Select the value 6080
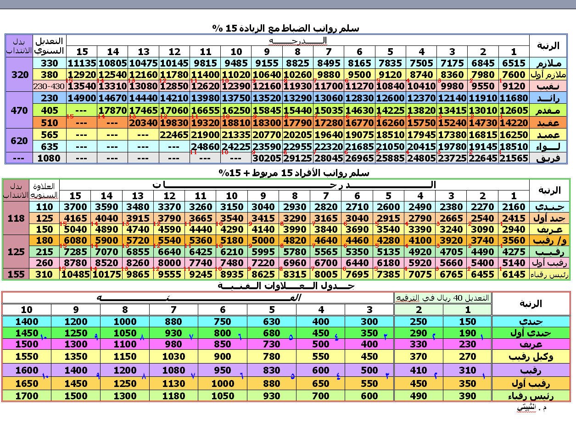This screenshot has width=576, height=431. click(x=76, y=241)
